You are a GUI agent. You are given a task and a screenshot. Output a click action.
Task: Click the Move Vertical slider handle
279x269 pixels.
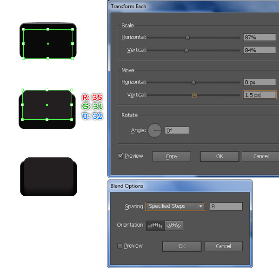pos(194,95)
